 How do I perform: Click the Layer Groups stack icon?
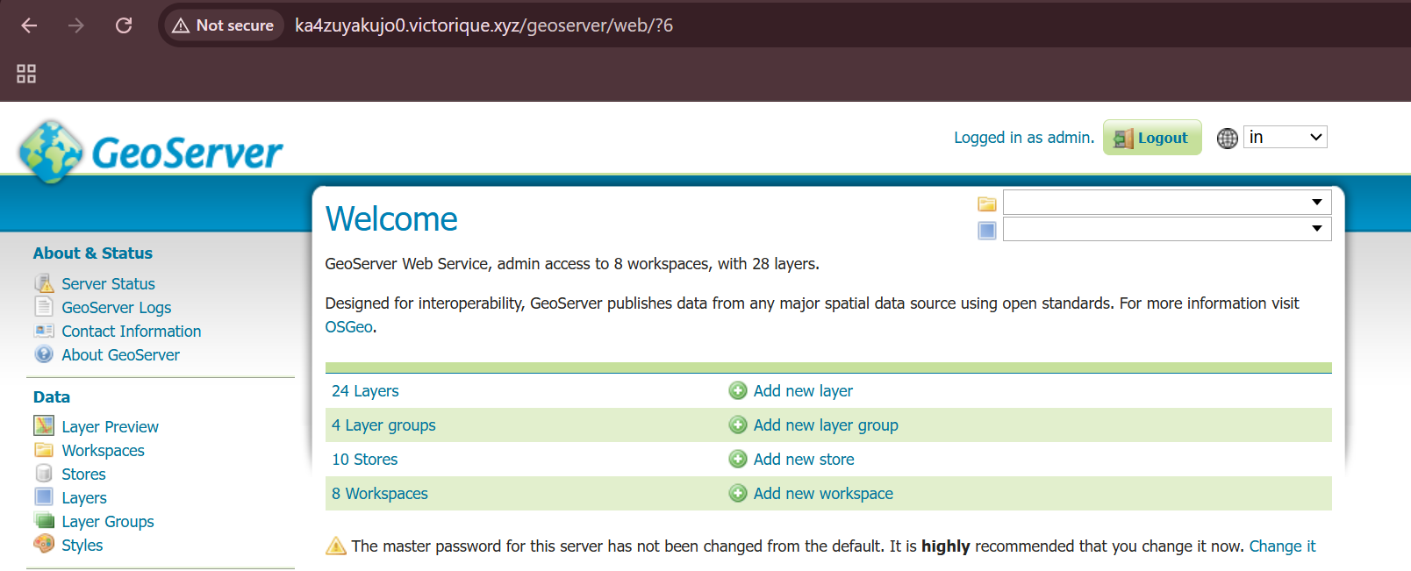pos(44,521)
